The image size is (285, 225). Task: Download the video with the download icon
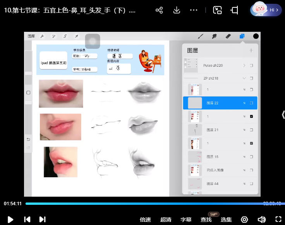click(177, 10)
